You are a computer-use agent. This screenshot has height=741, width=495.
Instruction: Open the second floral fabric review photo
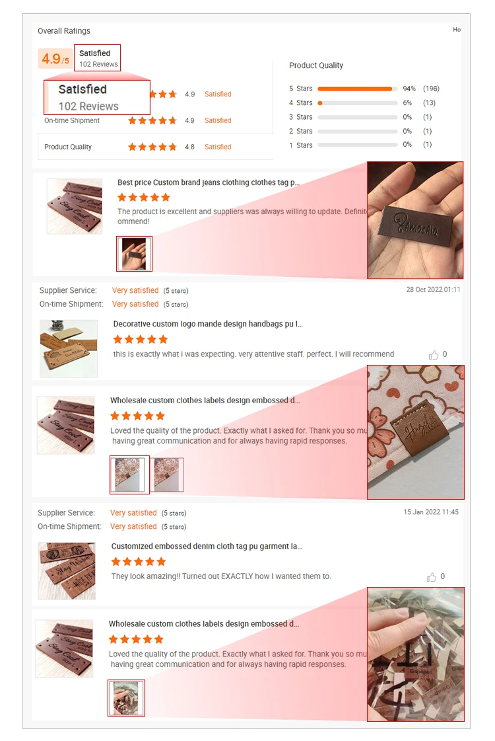pyautogui.click(x=167, y=475)
